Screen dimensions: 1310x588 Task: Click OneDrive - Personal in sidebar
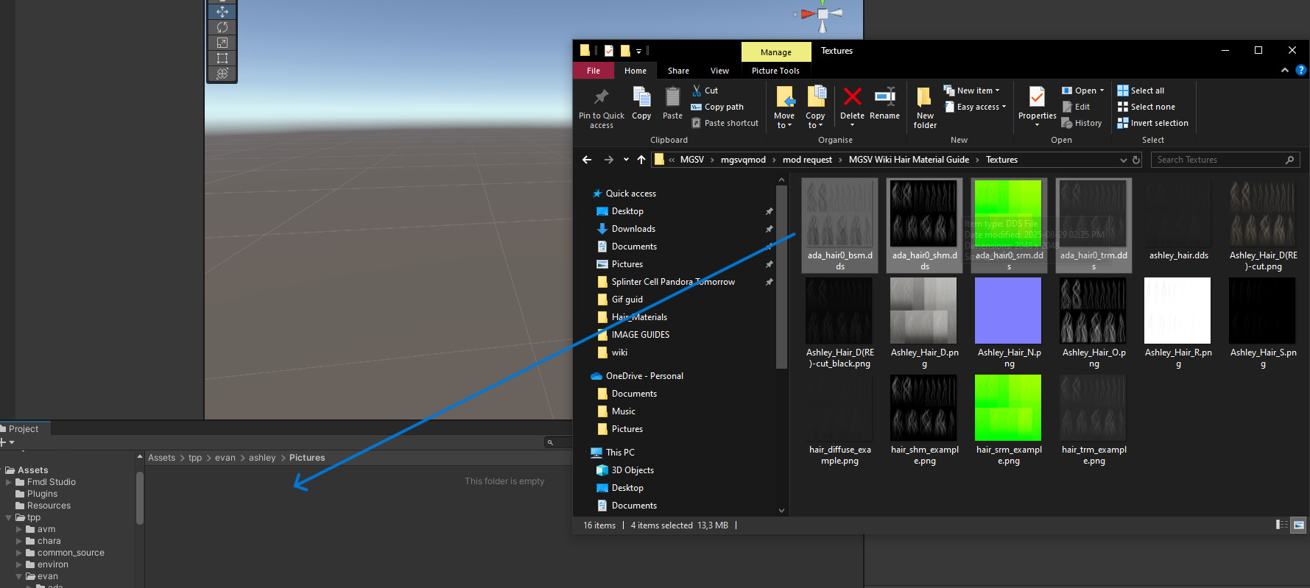coord(644,376)
